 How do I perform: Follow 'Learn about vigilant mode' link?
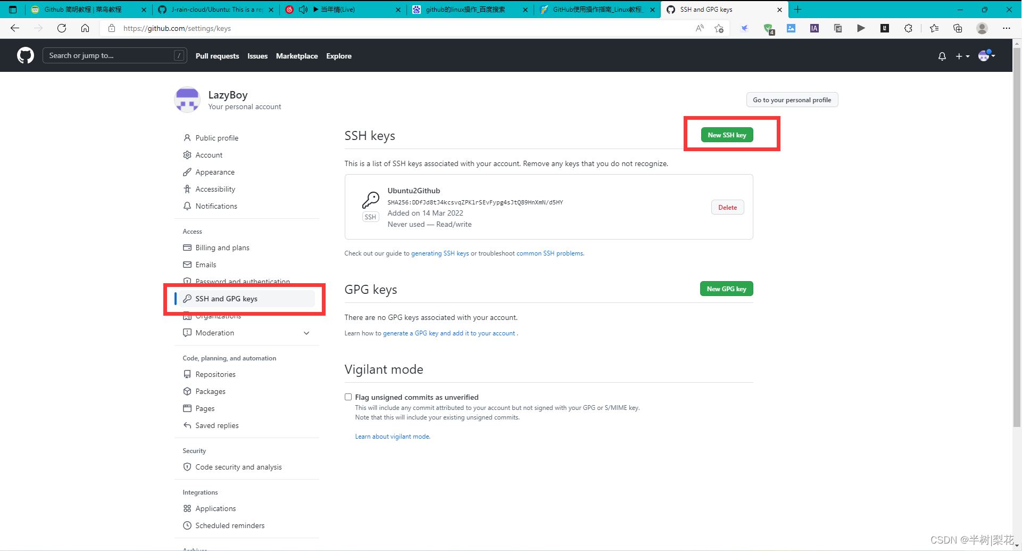(x=393, y=437)
